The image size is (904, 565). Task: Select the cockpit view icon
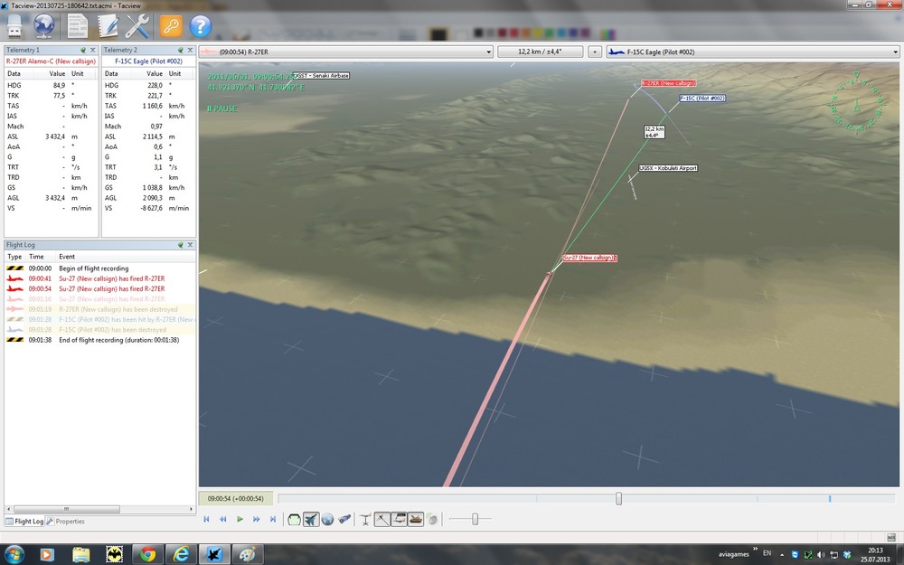294,520
